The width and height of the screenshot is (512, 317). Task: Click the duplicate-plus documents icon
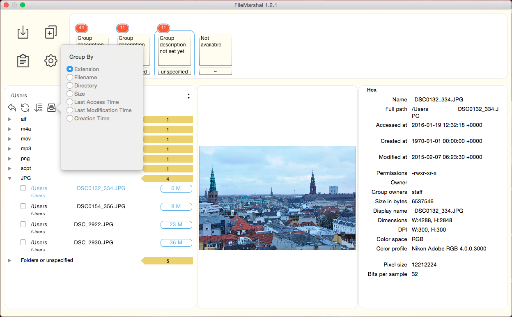coord(51,32)
